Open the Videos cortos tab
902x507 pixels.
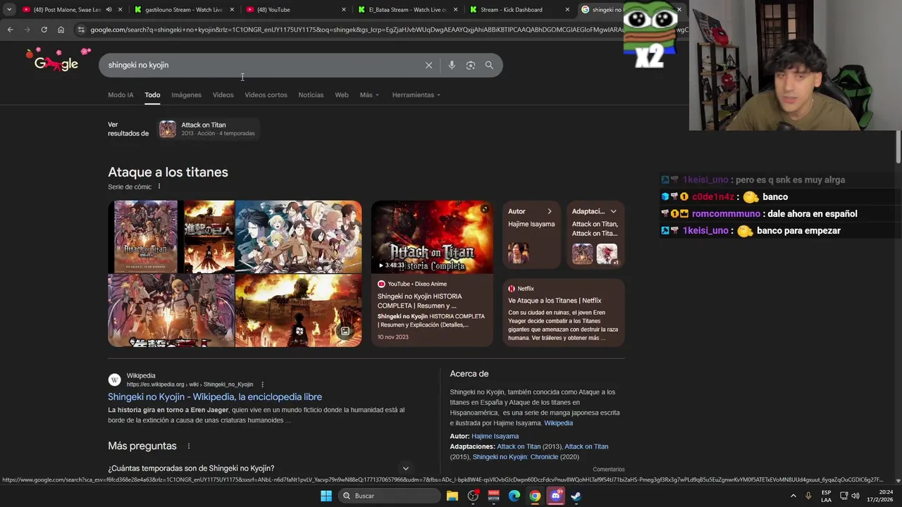click(x=266, y=95)
